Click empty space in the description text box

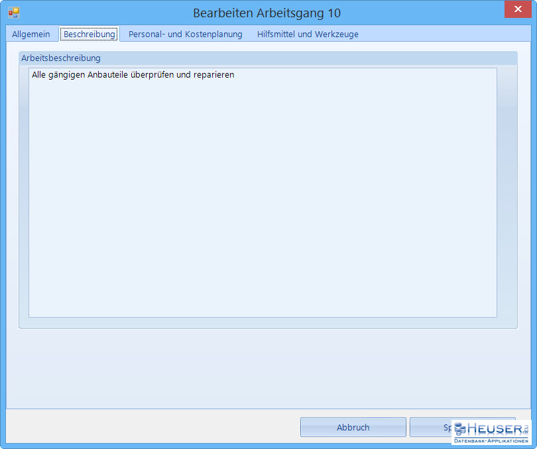tap(263, 199)
